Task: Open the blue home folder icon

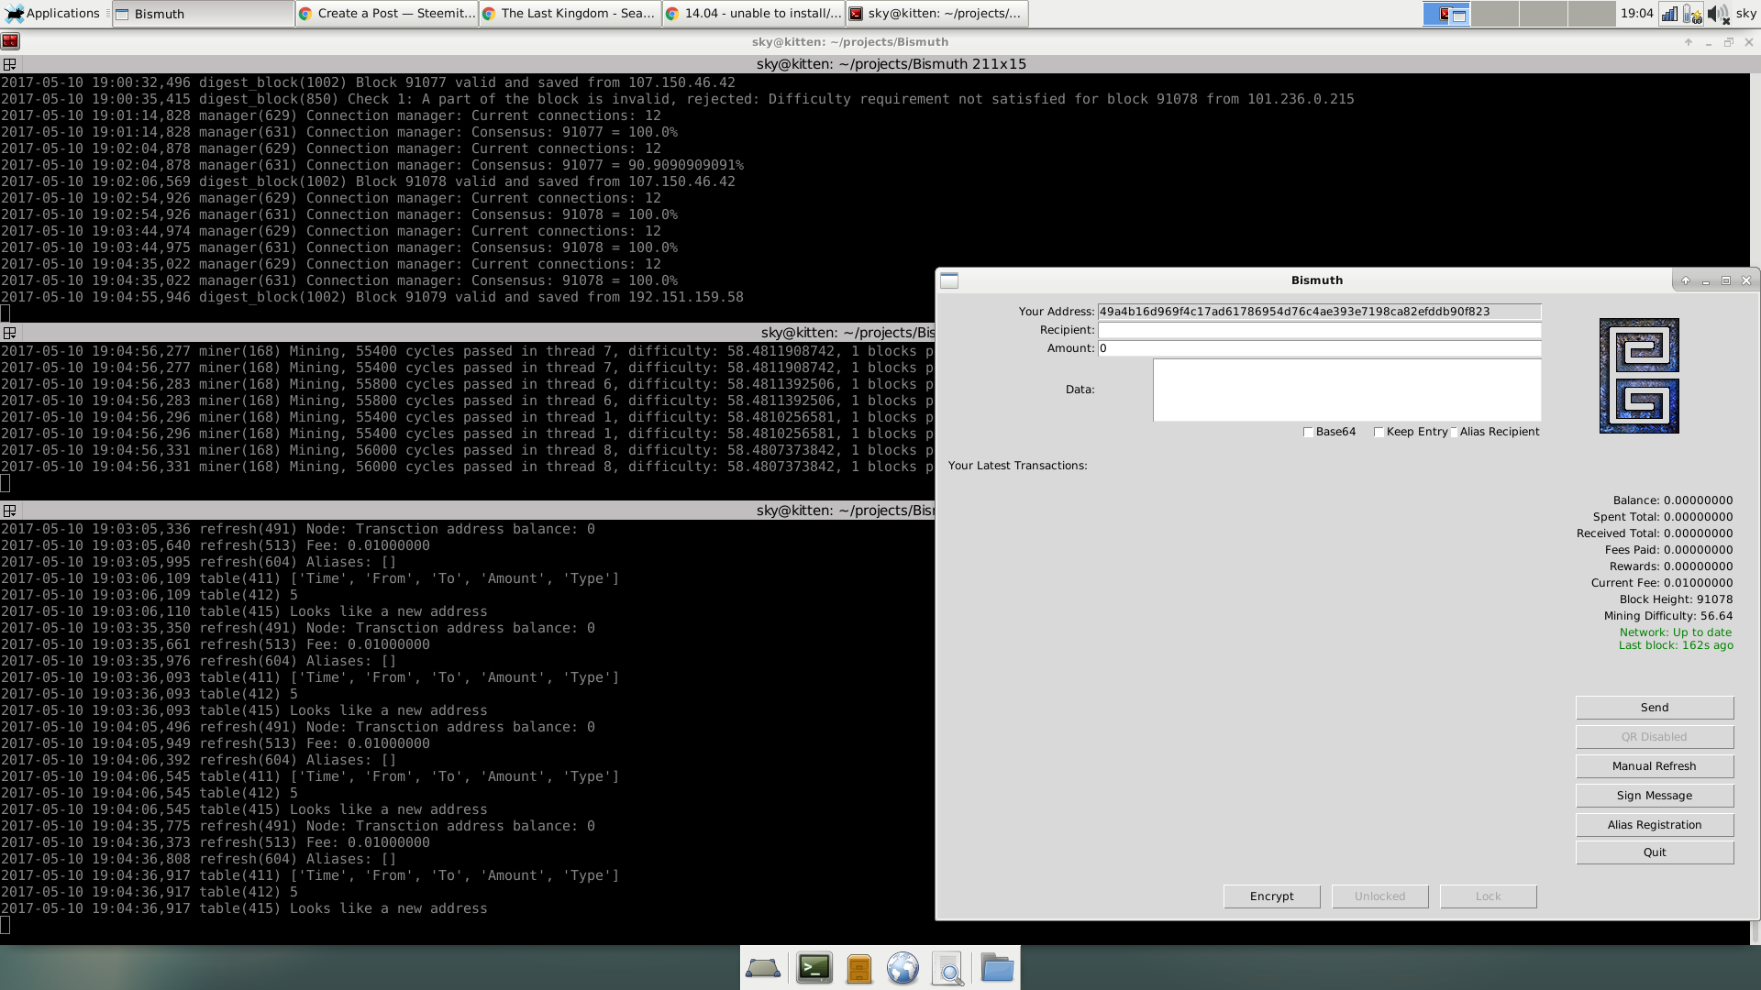Action: pos(996,968)
